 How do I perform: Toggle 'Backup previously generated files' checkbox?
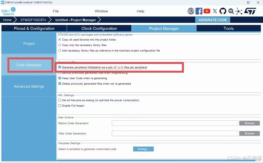pyautogui.click(x=59, y=73)
